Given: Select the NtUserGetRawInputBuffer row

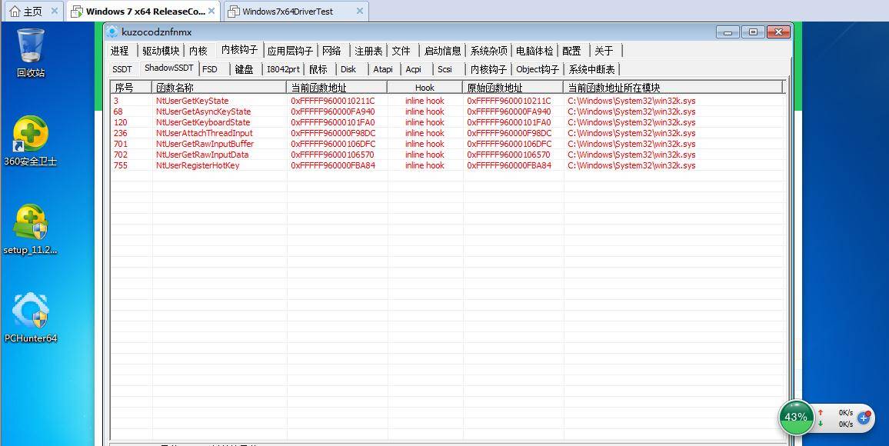Looking at the screenshot, I should pyautogui.click(x=447, y=144).
